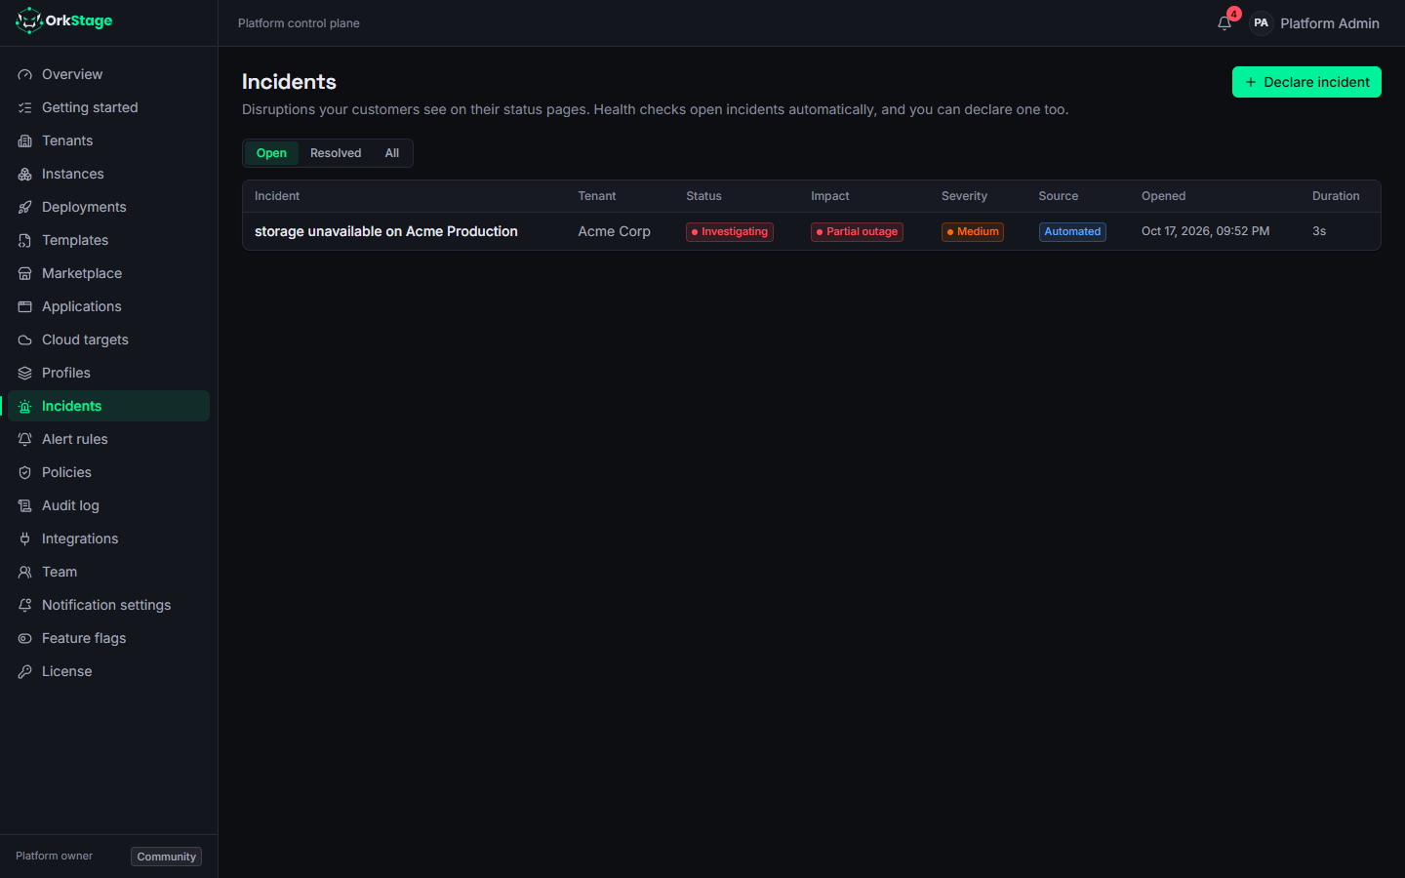This screenshot has width=1405, height=878.
Task: Click the Platform control plane header text
Action: click(299, 23)
